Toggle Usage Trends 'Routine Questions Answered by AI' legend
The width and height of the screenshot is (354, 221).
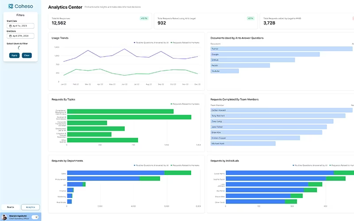click(151, 42)
